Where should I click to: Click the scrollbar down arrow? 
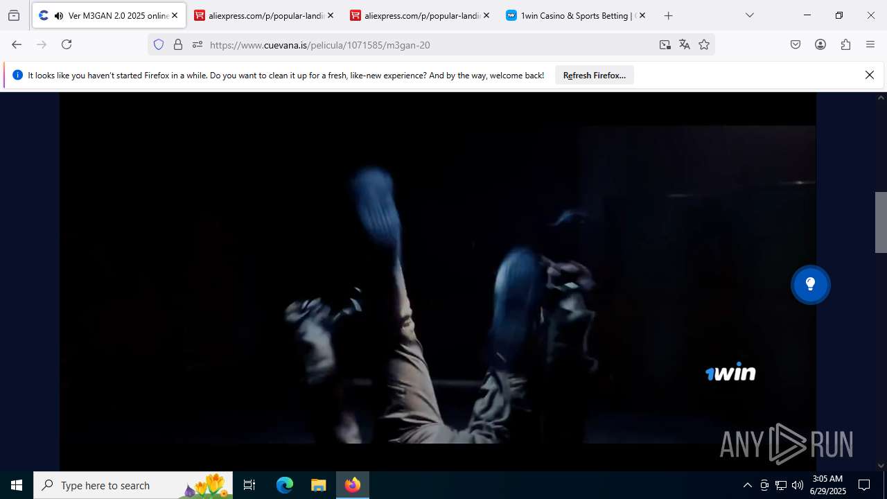pos(881,466)
